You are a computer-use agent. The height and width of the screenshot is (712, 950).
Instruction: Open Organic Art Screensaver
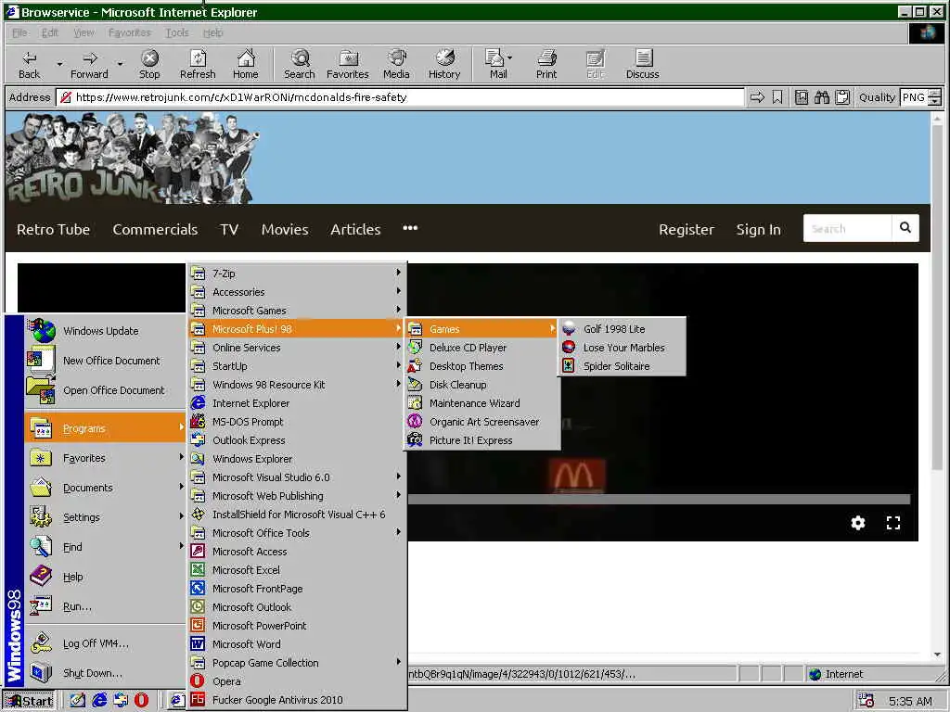pos(481,422)
